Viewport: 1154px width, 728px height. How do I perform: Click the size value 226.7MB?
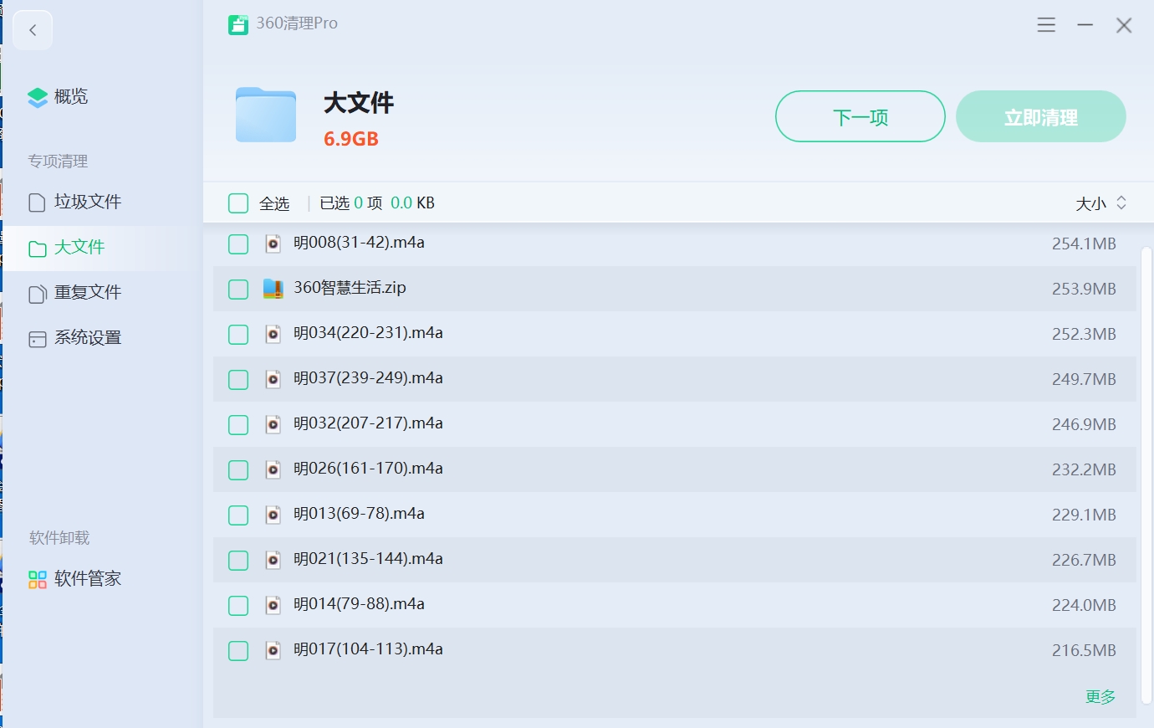pos(1084,561)
